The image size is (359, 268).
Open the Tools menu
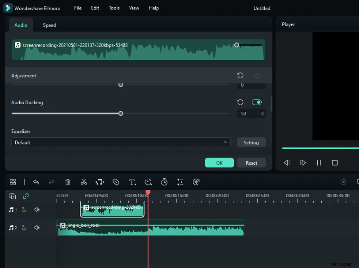(114, 8)
